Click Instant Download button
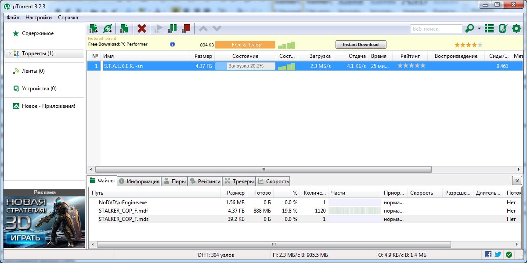This screenshot has width=527, height=263. 361,45
